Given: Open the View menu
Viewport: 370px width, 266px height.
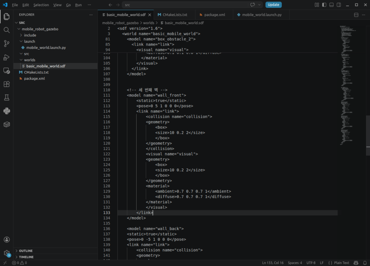Looking at the screenshot, I should coord(57,5).
